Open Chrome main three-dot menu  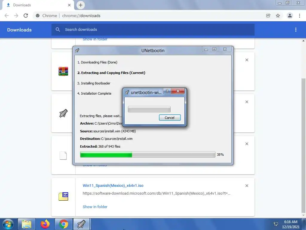tap(299, 16)
